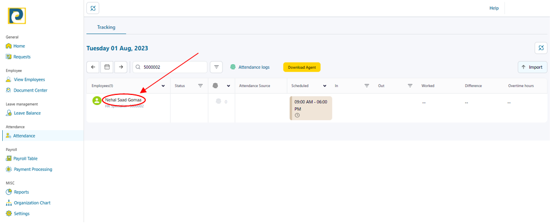Open Payroll Table in the sidebar
556x224 pixels.
25,159
